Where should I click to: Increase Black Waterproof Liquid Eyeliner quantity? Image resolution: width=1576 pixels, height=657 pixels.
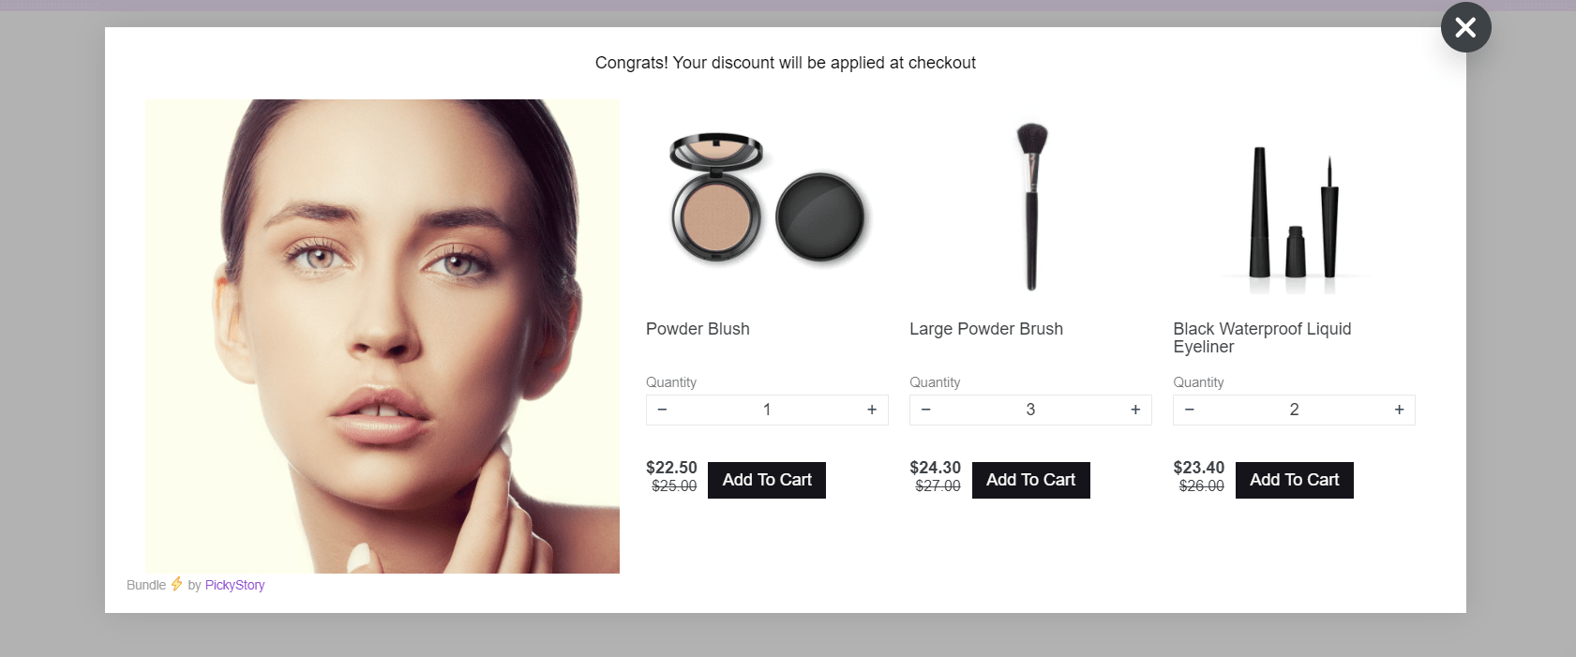coord(1399,410)
